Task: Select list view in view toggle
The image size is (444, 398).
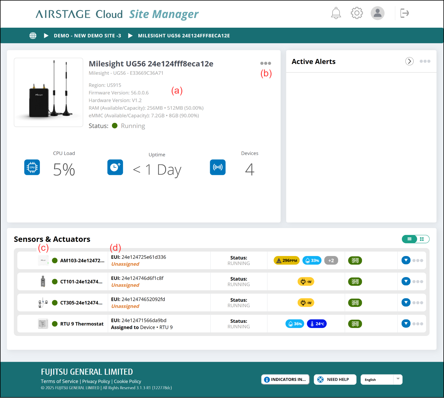Action: click(409, 239)
